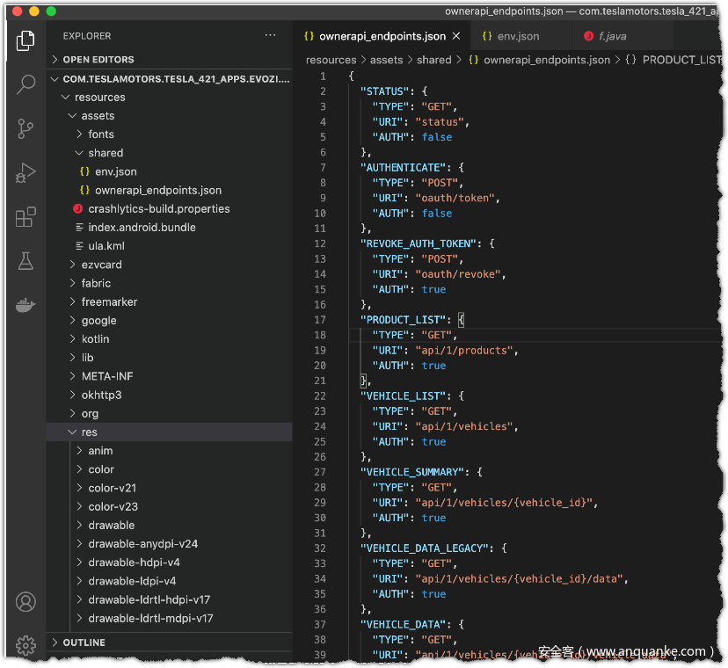The height and width of the screenshot is (668, 728).
Task: Close the ownerapi_endpoints.json tab
Action: tap(456, 37)
